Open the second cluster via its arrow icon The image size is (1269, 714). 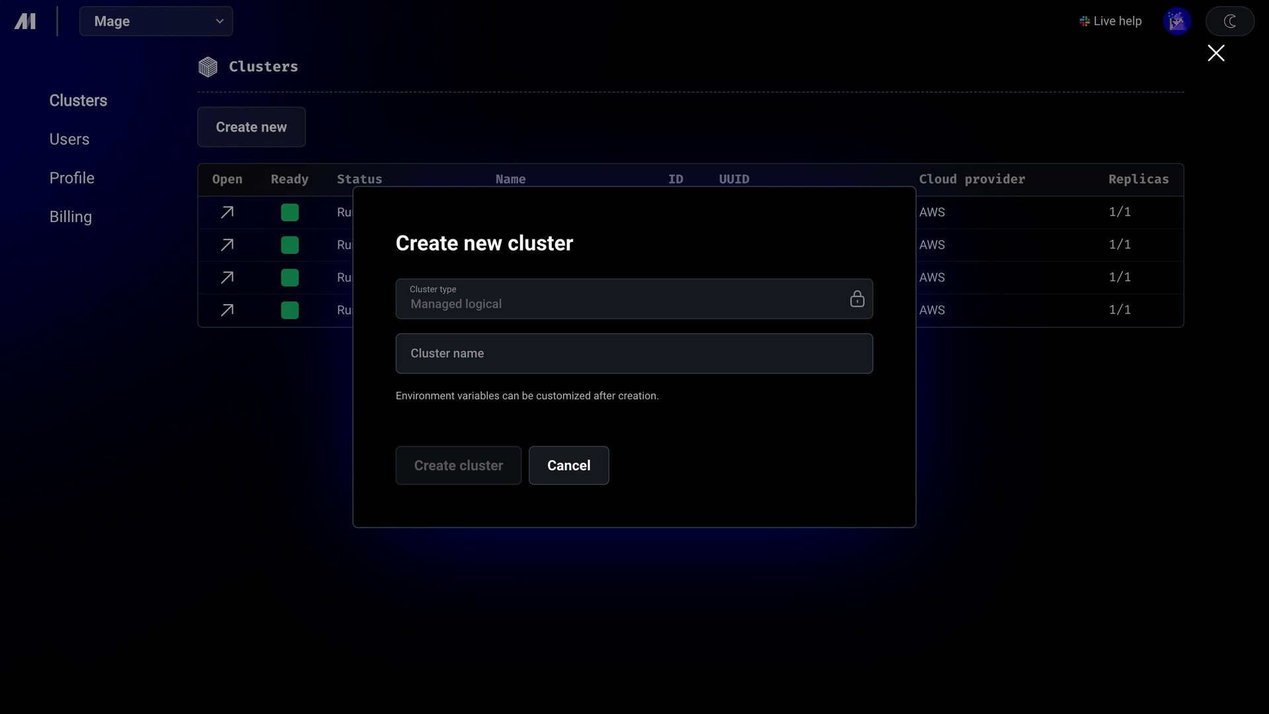[227, 245]
